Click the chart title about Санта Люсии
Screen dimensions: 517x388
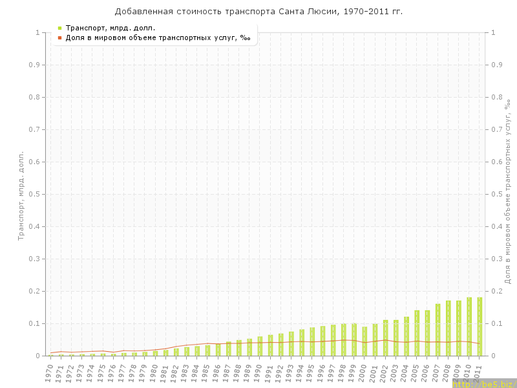pos(258,12)
